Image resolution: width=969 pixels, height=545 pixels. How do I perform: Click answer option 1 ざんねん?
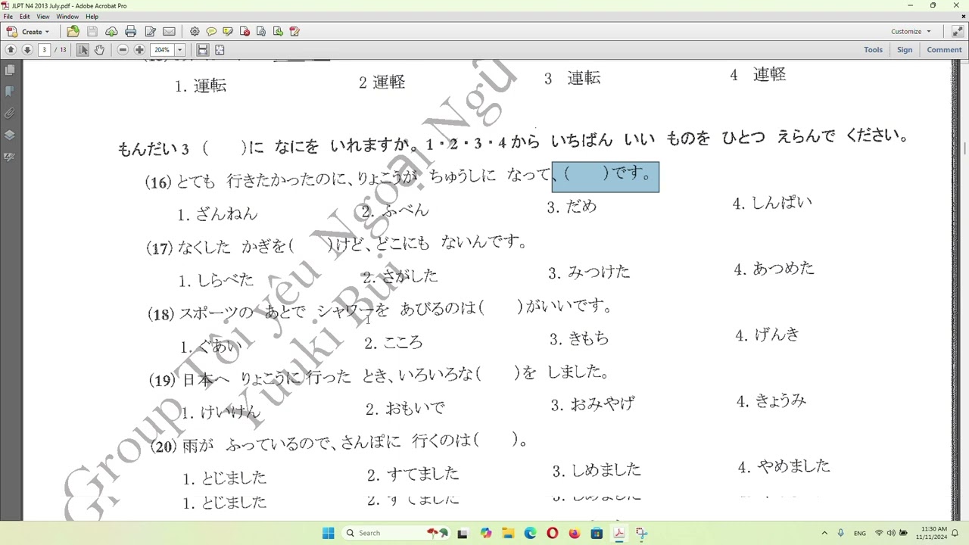[x=218, y=214]
